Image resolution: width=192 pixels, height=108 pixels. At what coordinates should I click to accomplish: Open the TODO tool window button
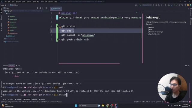(11, 99)
